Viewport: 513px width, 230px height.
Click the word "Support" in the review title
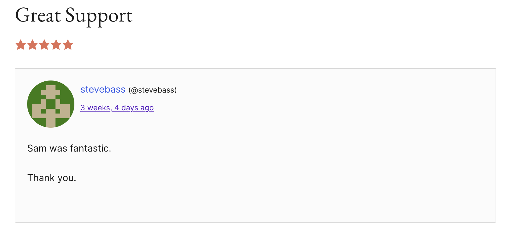tap(99, 15)
